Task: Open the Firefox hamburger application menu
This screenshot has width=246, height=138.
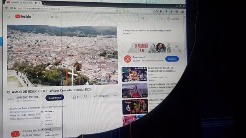Action: click(183, 11)
